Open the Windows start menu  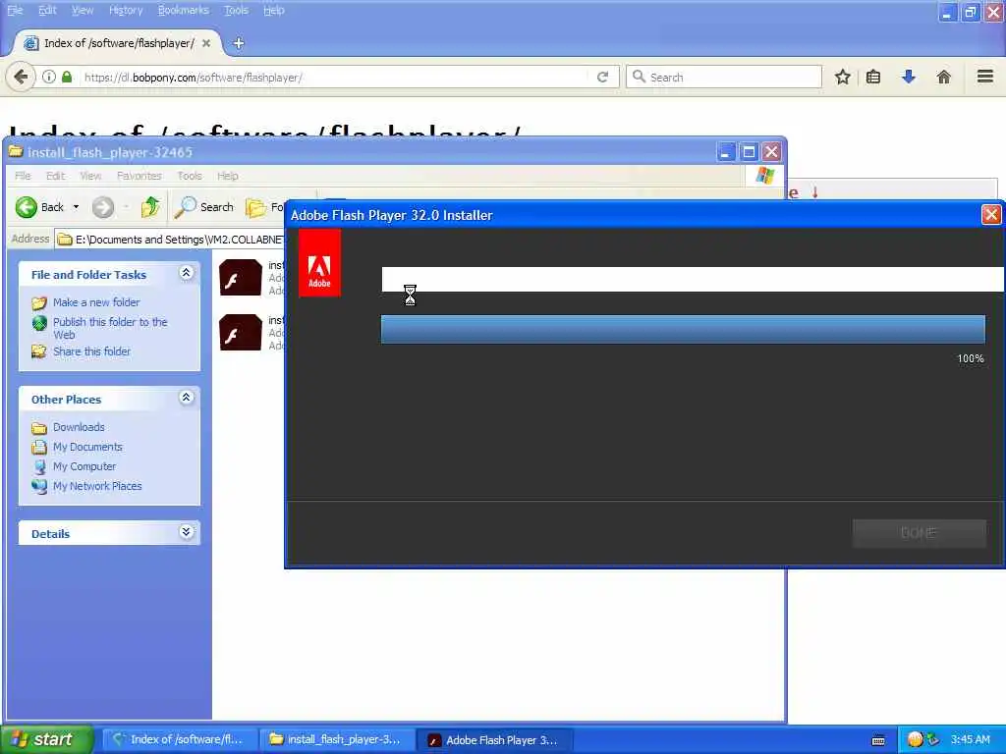(x=46, y=739)
